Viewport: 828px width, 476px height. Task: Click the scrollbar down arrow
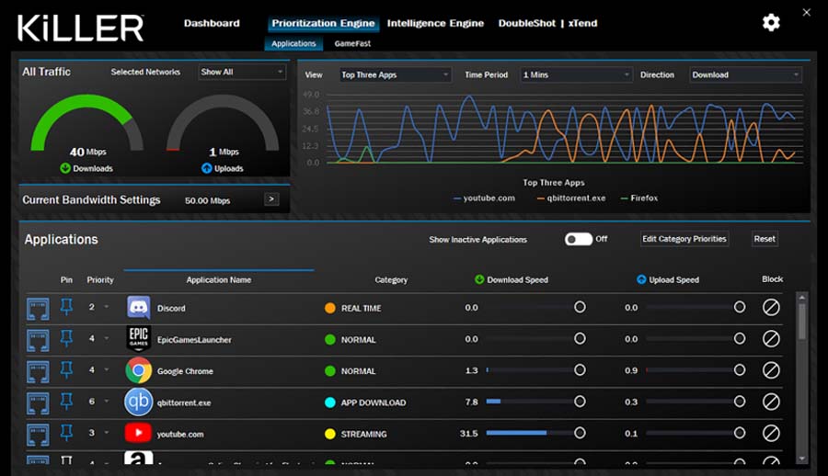point(801,459)
